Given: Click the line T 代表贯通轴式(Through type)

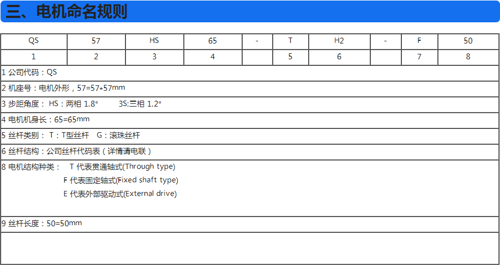Looking at the screenshot, I should coord(123,167).
